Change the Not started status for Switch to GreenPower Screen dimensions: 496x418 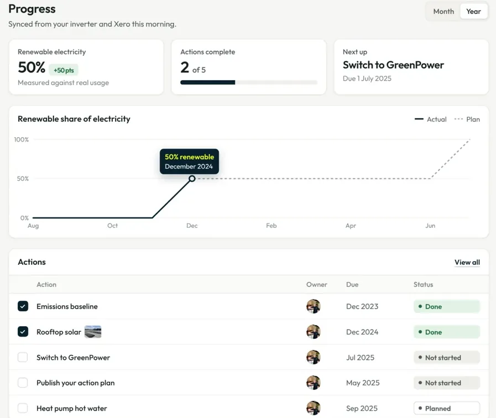(447, 357)
